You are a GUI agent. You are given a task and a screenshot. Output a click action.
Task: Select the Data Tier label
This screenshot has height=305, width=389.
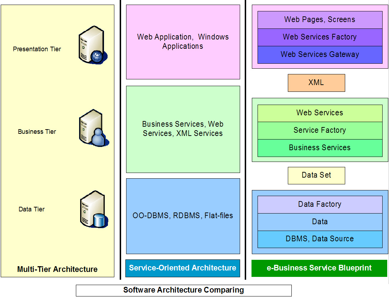pos(32,209)
